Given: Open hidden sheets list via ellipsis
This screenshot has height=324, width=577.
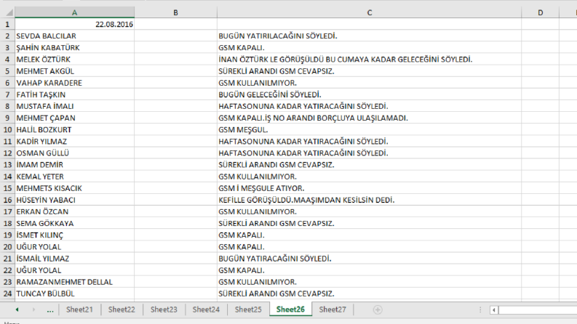Looking at the screenshot, I should (50, 309).
